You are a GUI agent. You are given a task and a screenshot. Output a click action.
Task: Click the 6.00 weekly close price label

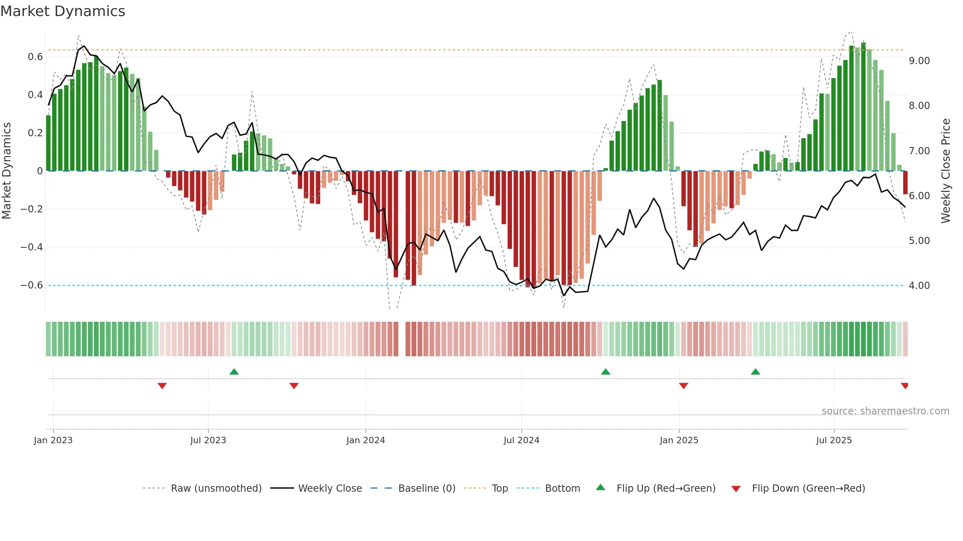[x=919, y=196]
